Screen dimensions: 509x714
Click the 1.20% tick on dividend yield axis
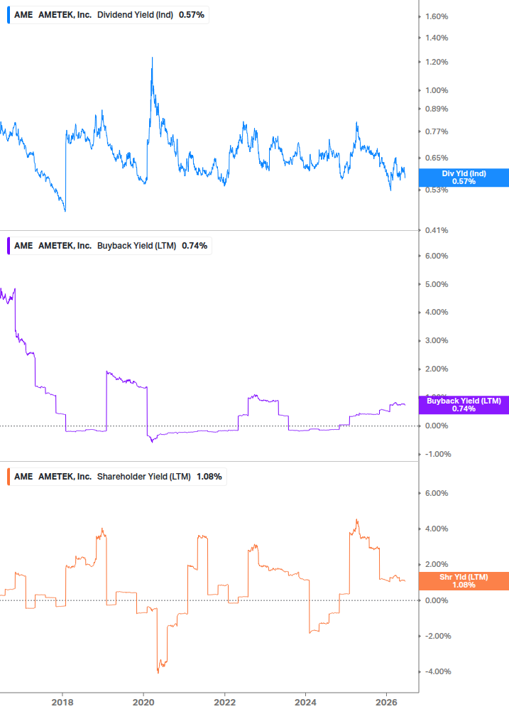[437, 63]
